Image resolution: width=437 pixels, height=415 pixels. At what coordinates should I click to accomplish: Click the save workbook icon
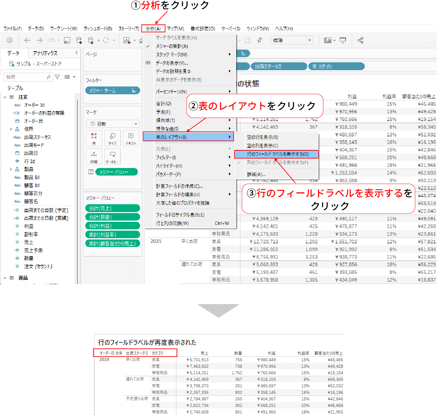pyautogui.click(x=67, y=40)
